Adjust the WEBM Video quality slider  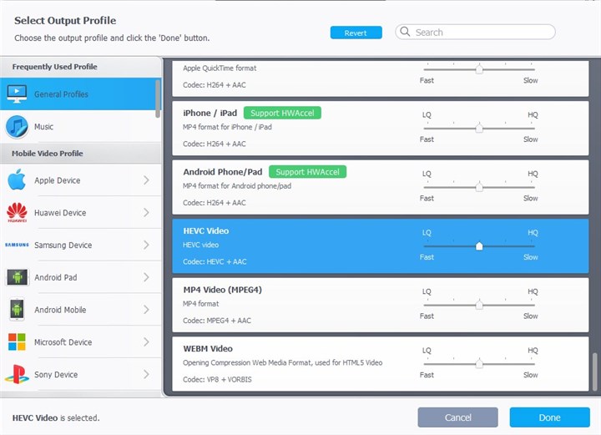479,364
